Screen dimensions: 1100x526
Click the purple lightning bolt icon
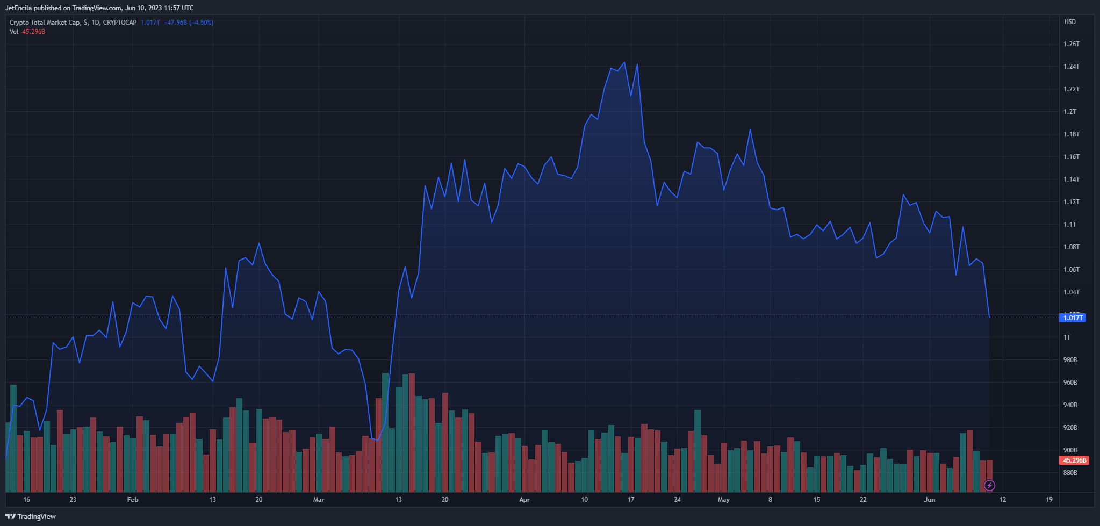pos(989,486)
